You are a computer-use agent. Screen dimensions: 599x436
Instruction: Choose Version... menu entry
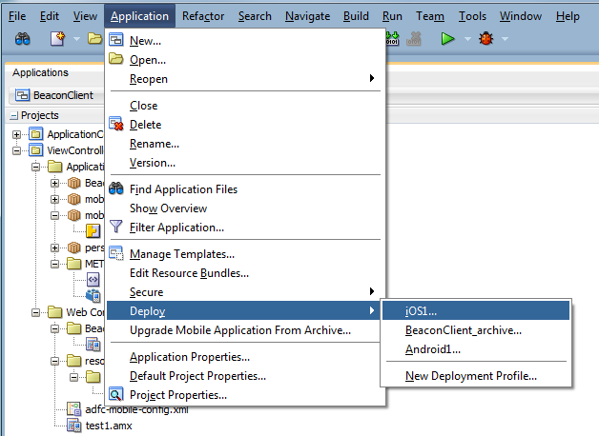(x=246, y=163)
